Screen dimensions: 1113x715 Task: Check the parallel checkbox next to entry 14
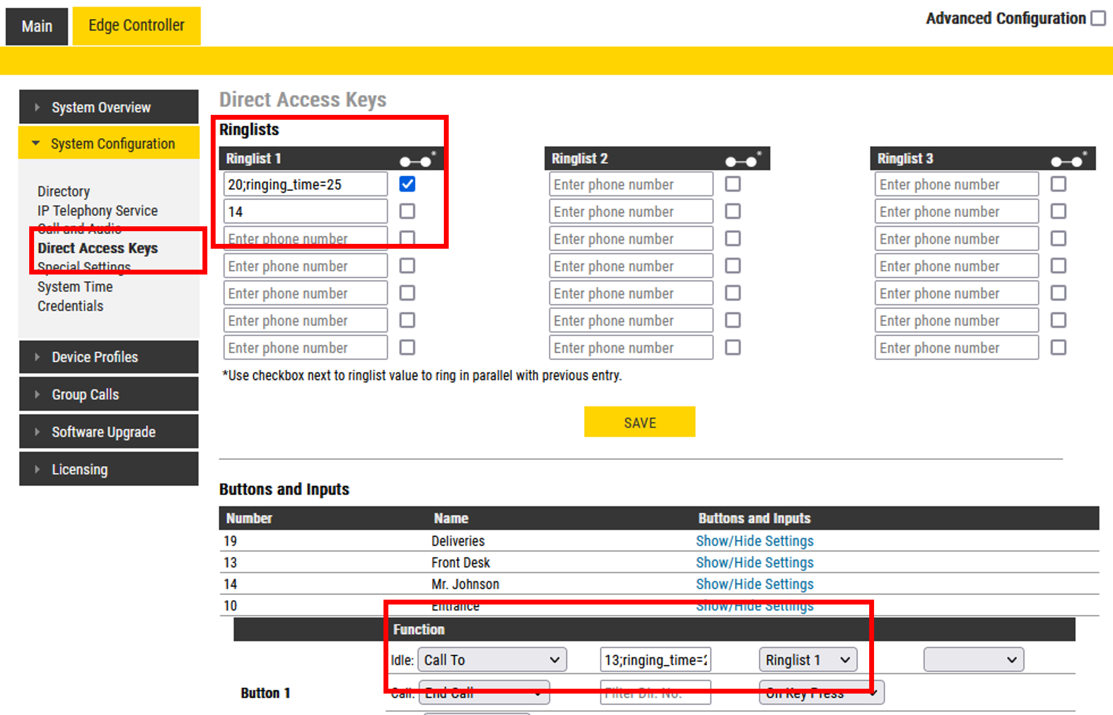pyautogui.click(x=407, y=212)
